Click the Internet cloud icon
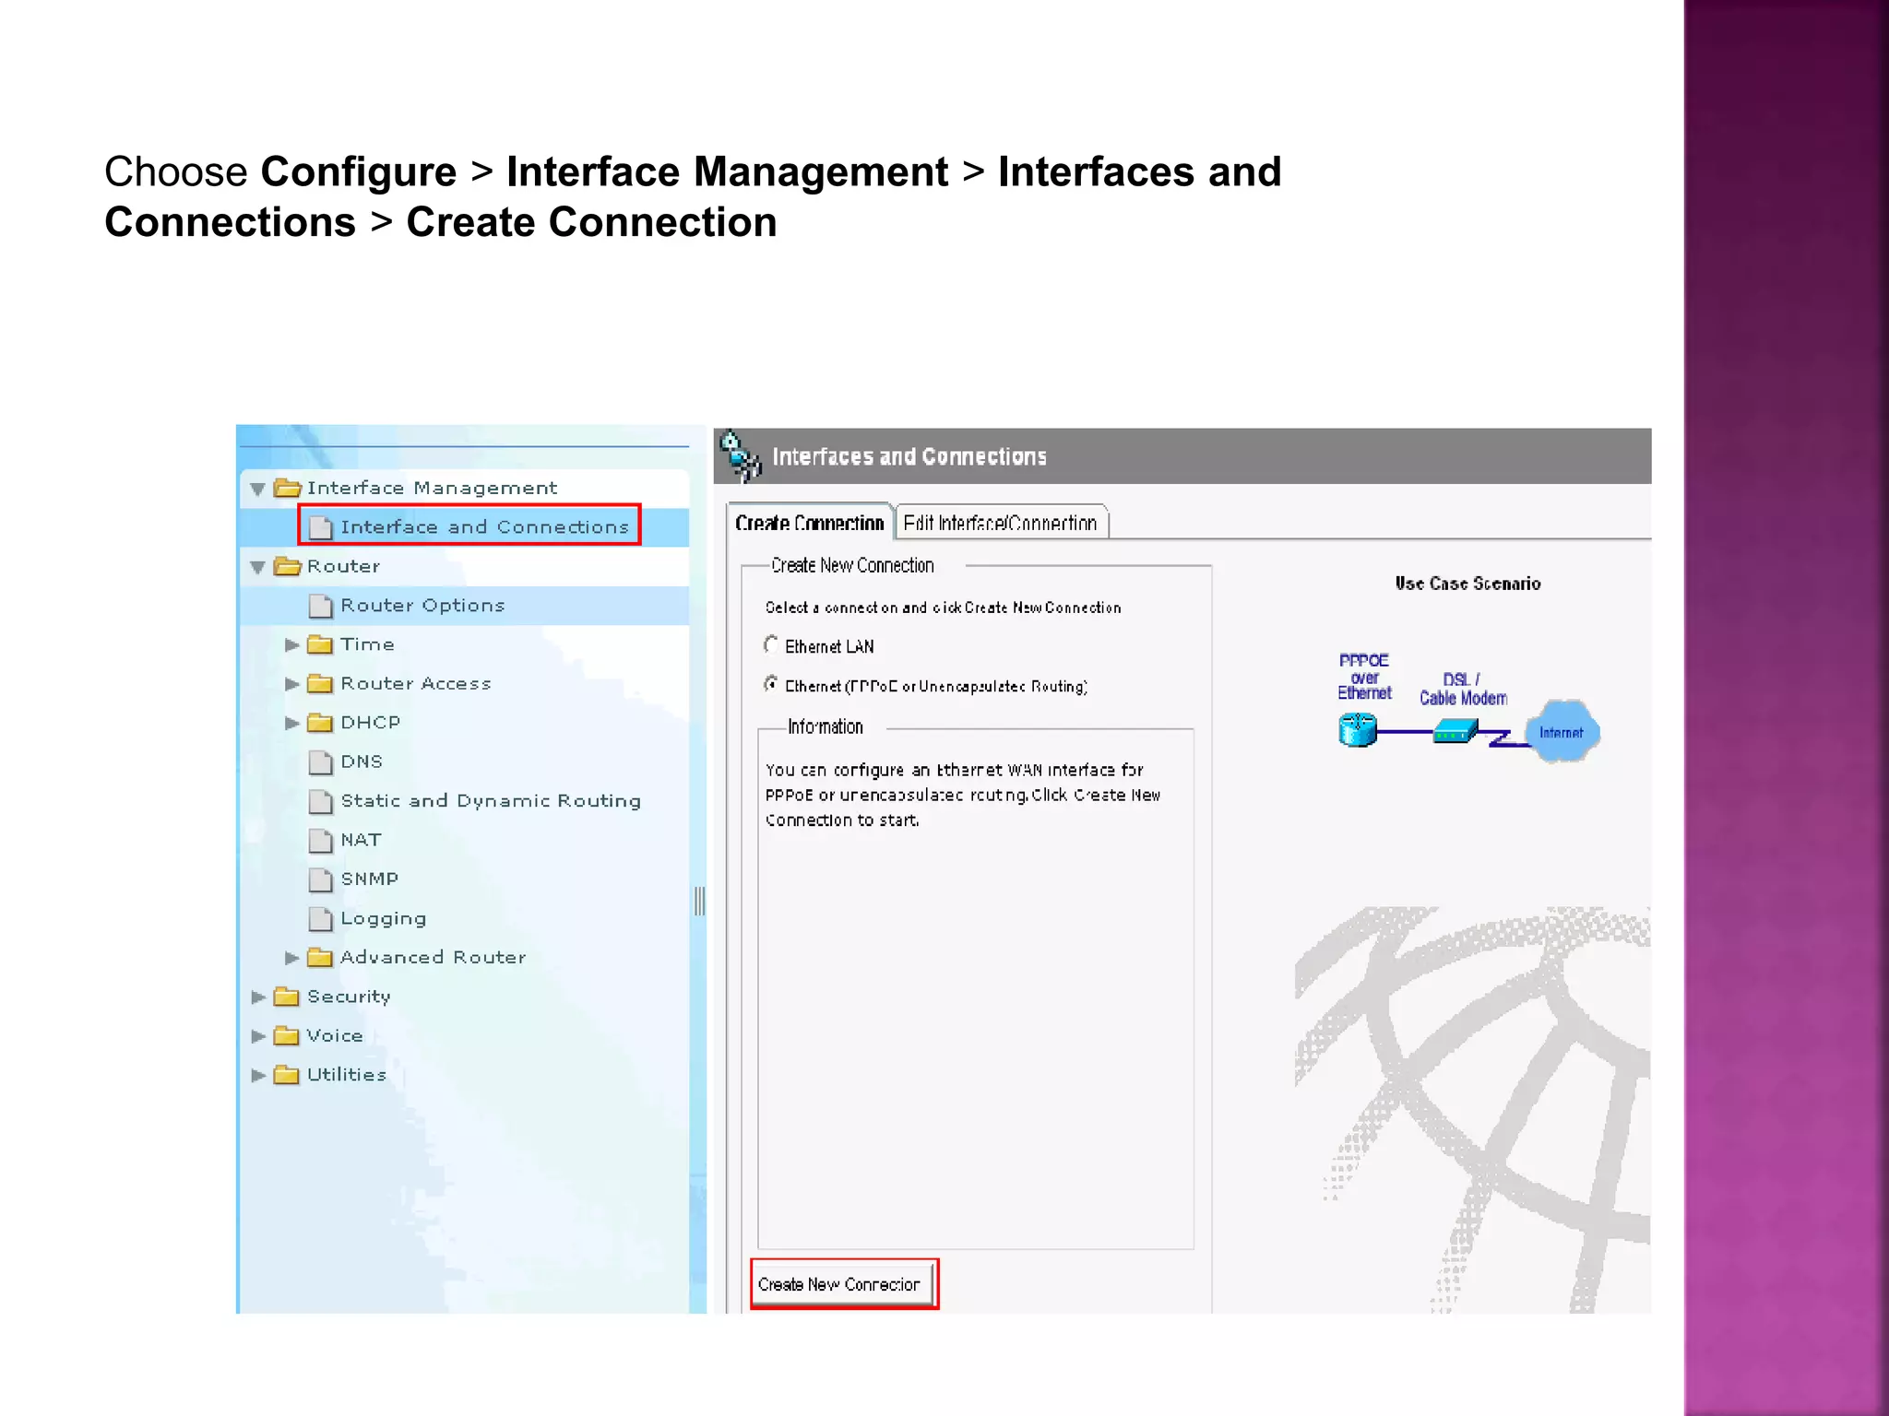The height and width of the screenshot is (1416, 1889). coord(1561,732)
